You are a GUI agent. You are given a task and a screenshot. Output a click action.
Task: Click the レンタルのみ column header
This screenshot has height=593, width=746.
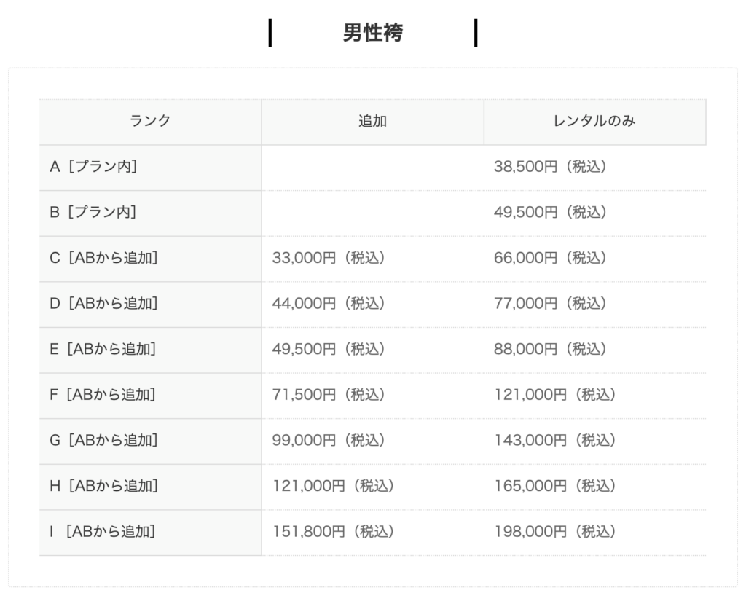coord(594,122)
